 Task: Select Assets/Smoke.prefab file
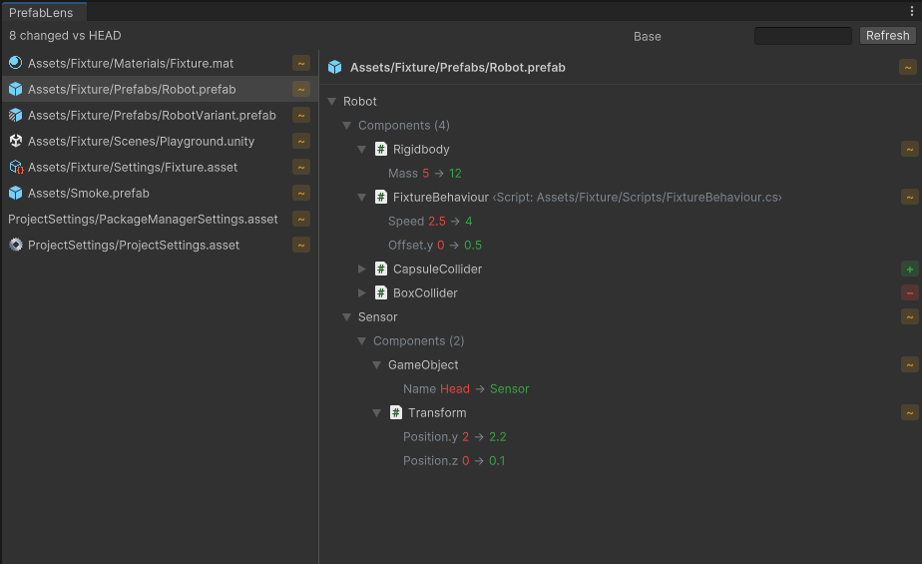pos(160,193)
